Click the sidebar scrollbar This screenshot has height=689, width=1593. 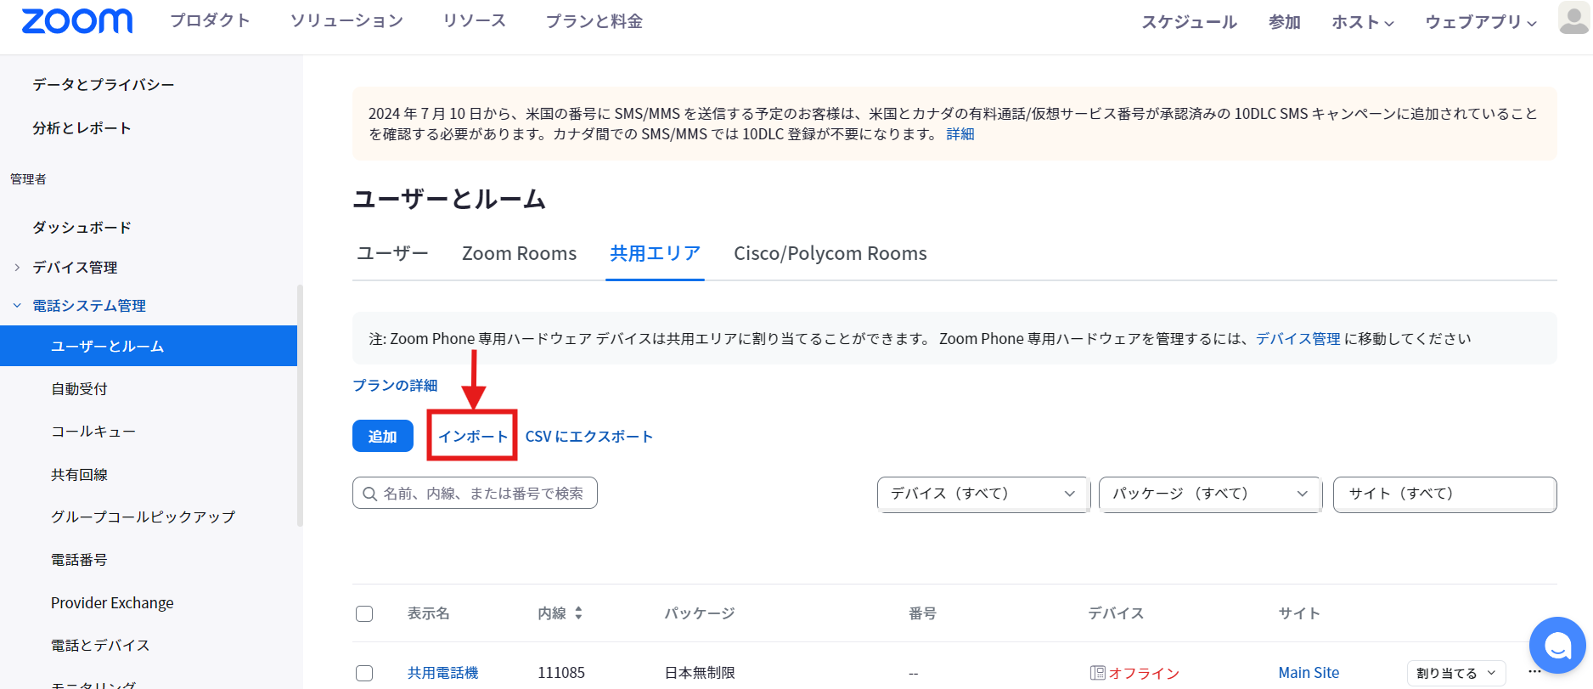pyautogui.click(x=300, y=406)
